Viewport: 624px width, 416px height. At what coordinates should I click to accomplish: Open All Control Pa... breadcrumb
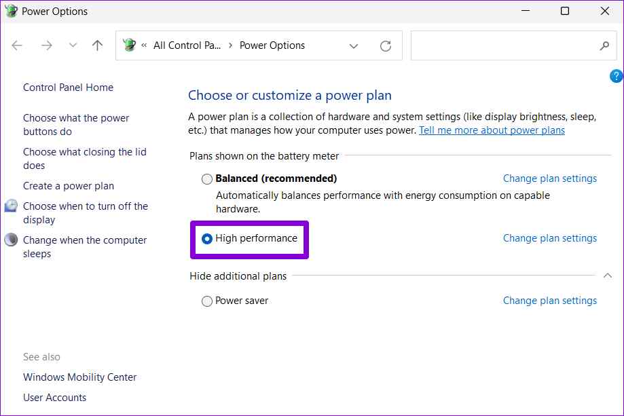[x=187, y=45]
